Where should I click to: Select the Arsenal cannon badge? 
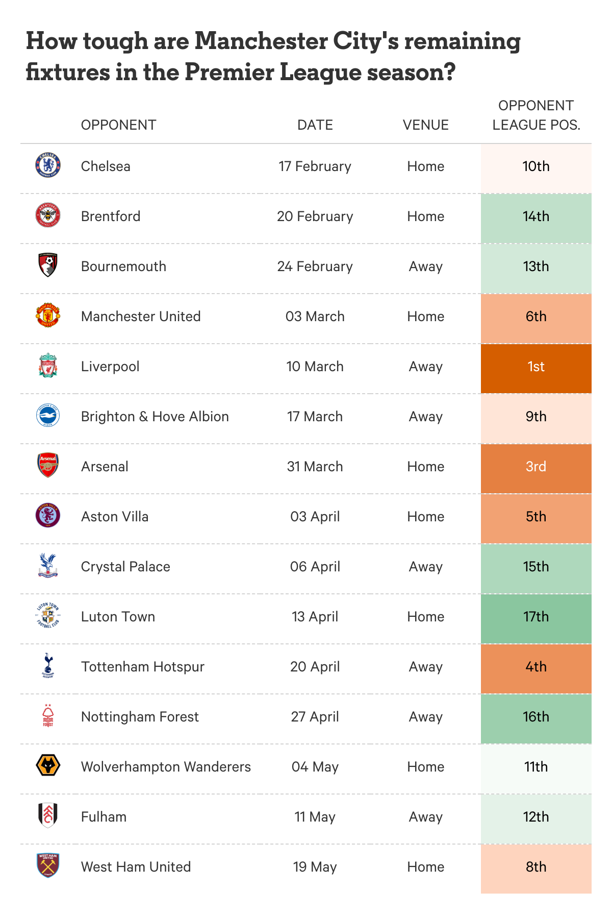coord(48,466)
